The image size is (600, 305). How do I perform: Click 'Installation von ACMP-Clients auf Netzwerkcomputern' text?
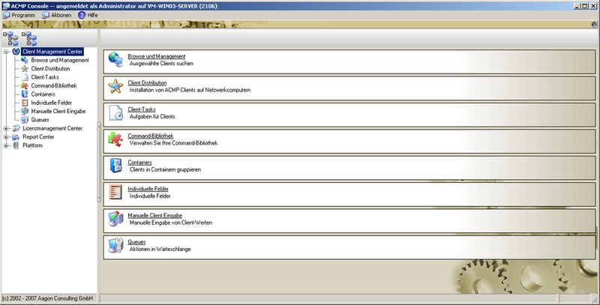190,90
